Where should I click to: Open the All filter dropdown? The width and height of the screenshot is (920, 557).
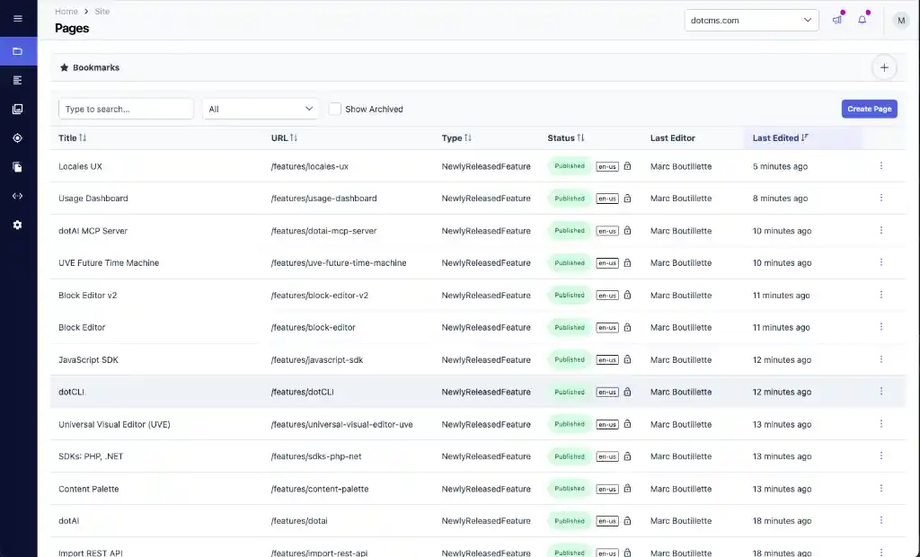(x=261, y=109)
